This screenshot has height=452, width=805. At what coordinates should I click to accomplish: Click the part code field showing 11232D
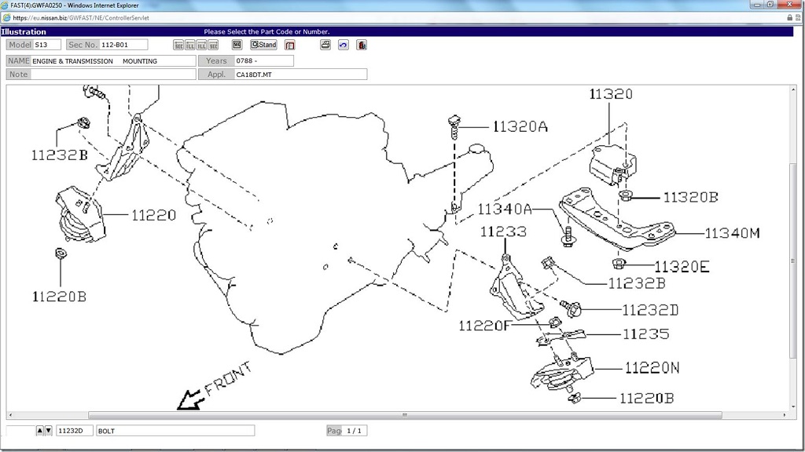pyautogui.click(x=74, y=431)
